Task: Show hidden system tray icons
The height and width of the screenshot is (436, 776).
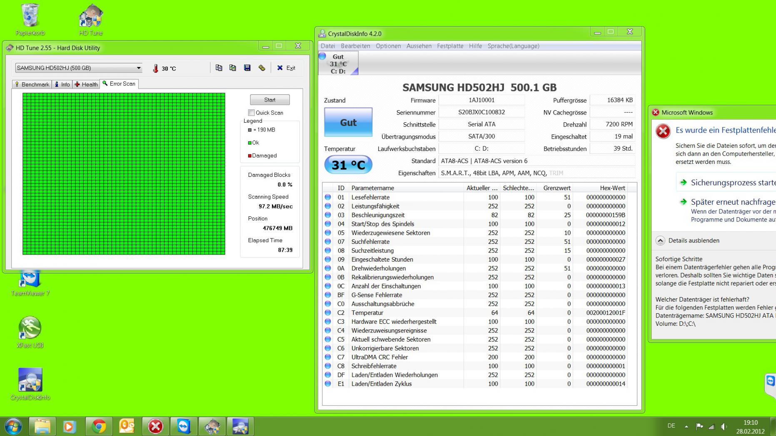Action: click(686, 426)
